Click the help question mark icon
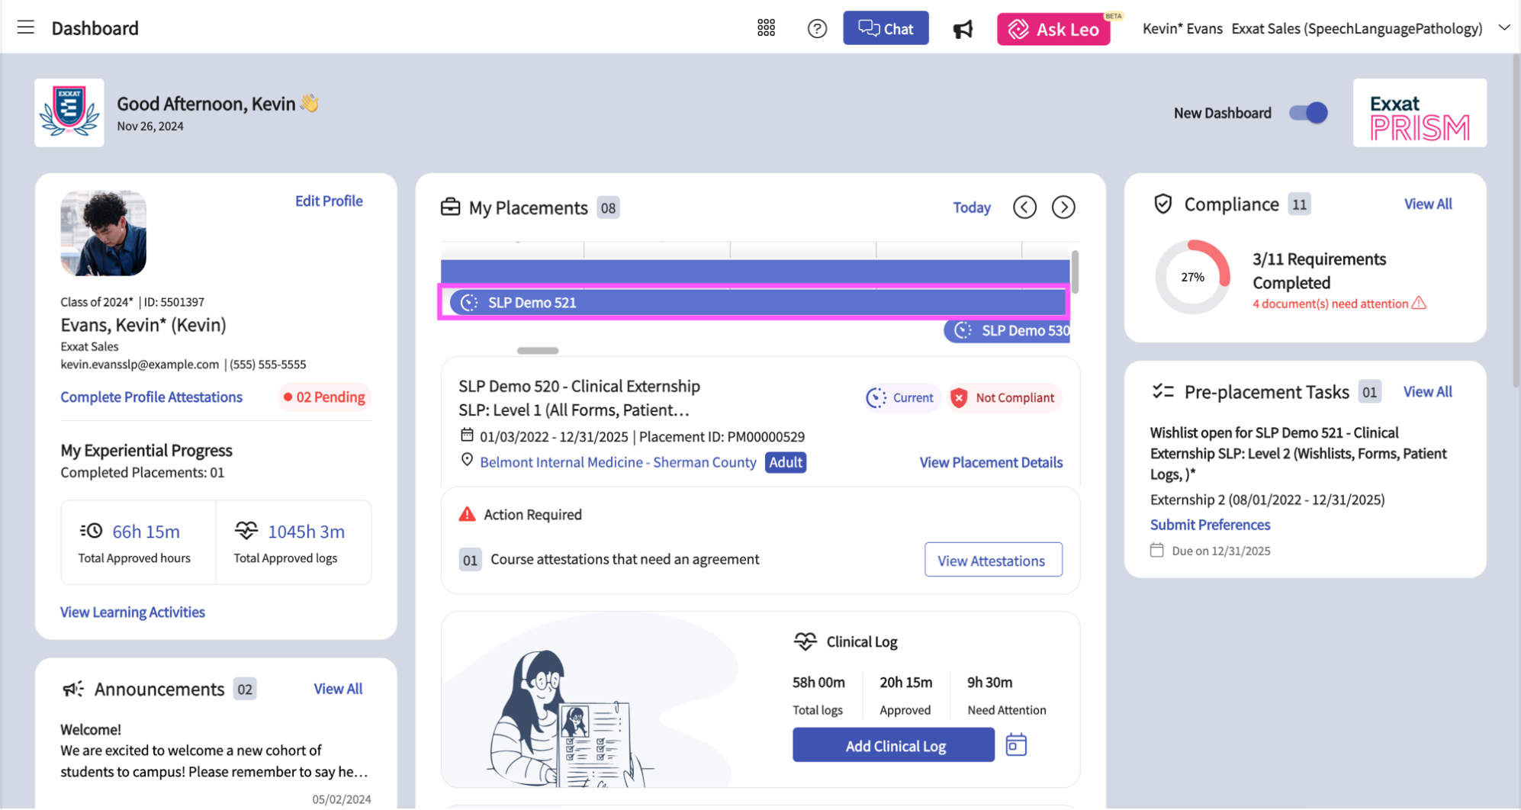Screen dimensions: 1521x810 coord(817,29)
